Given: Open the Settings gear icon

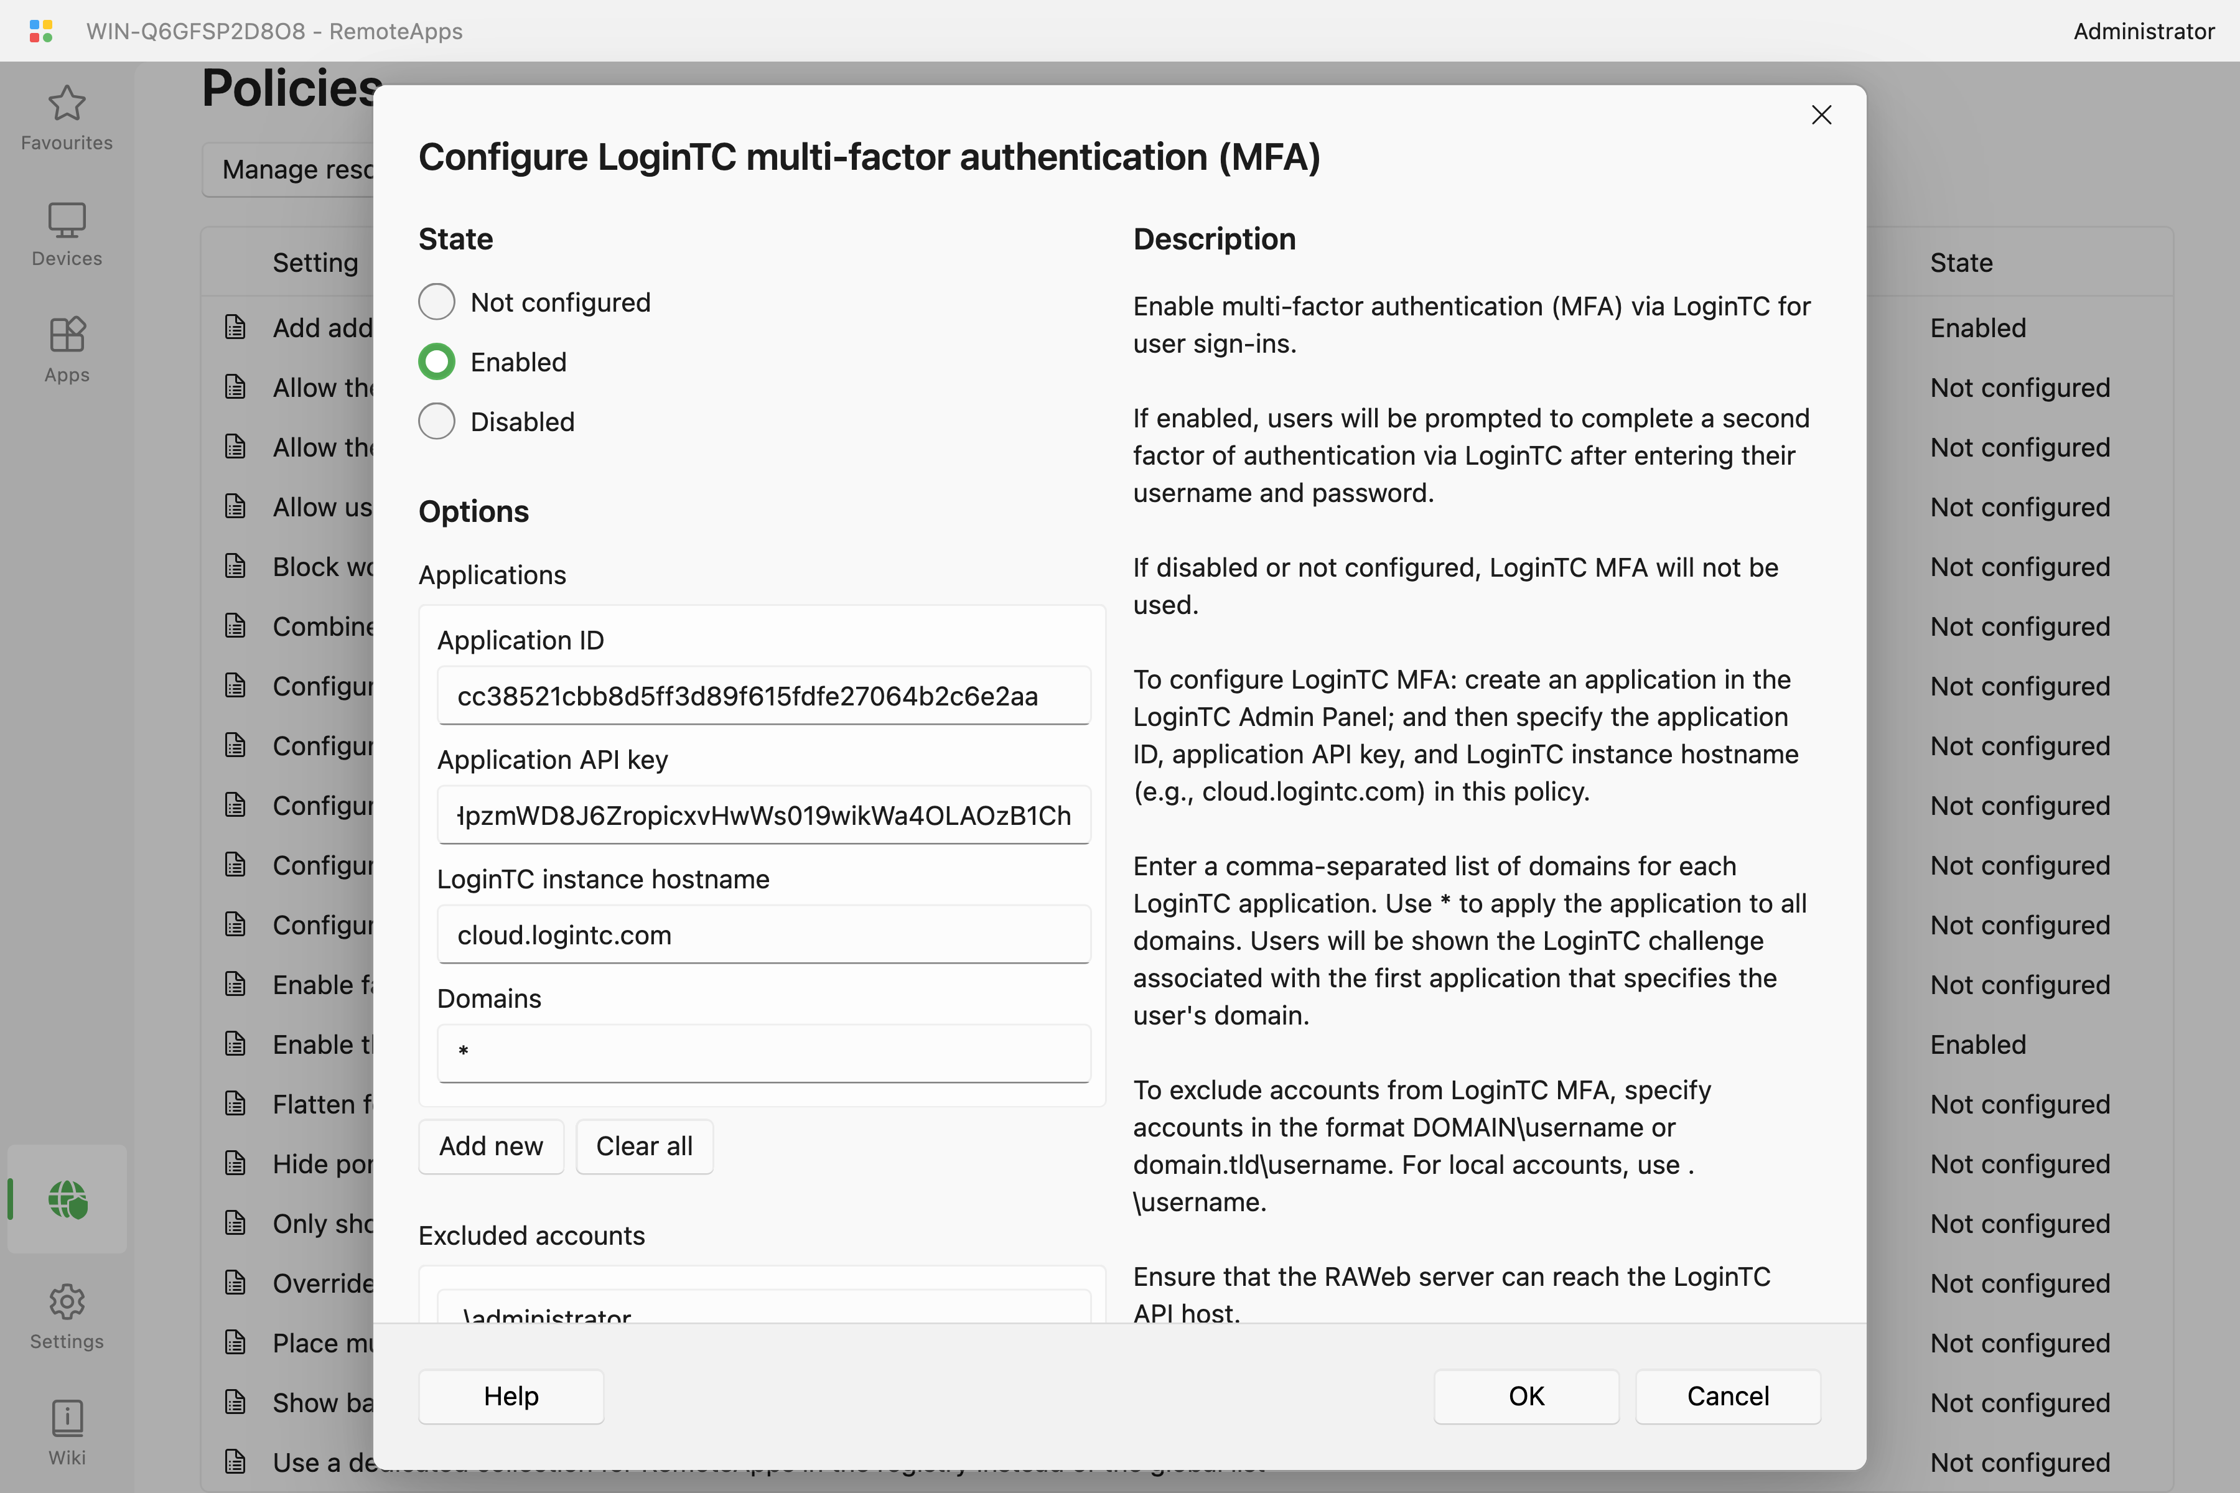Looking at the screenshot, I should 67,1301.
